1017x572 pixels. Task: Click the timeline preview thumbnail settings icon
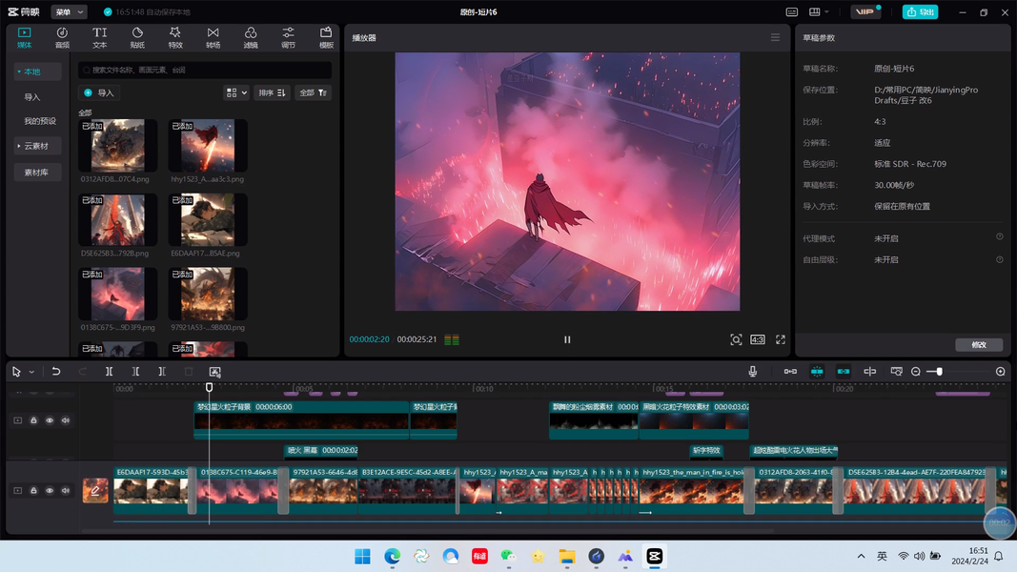(896, 371)
